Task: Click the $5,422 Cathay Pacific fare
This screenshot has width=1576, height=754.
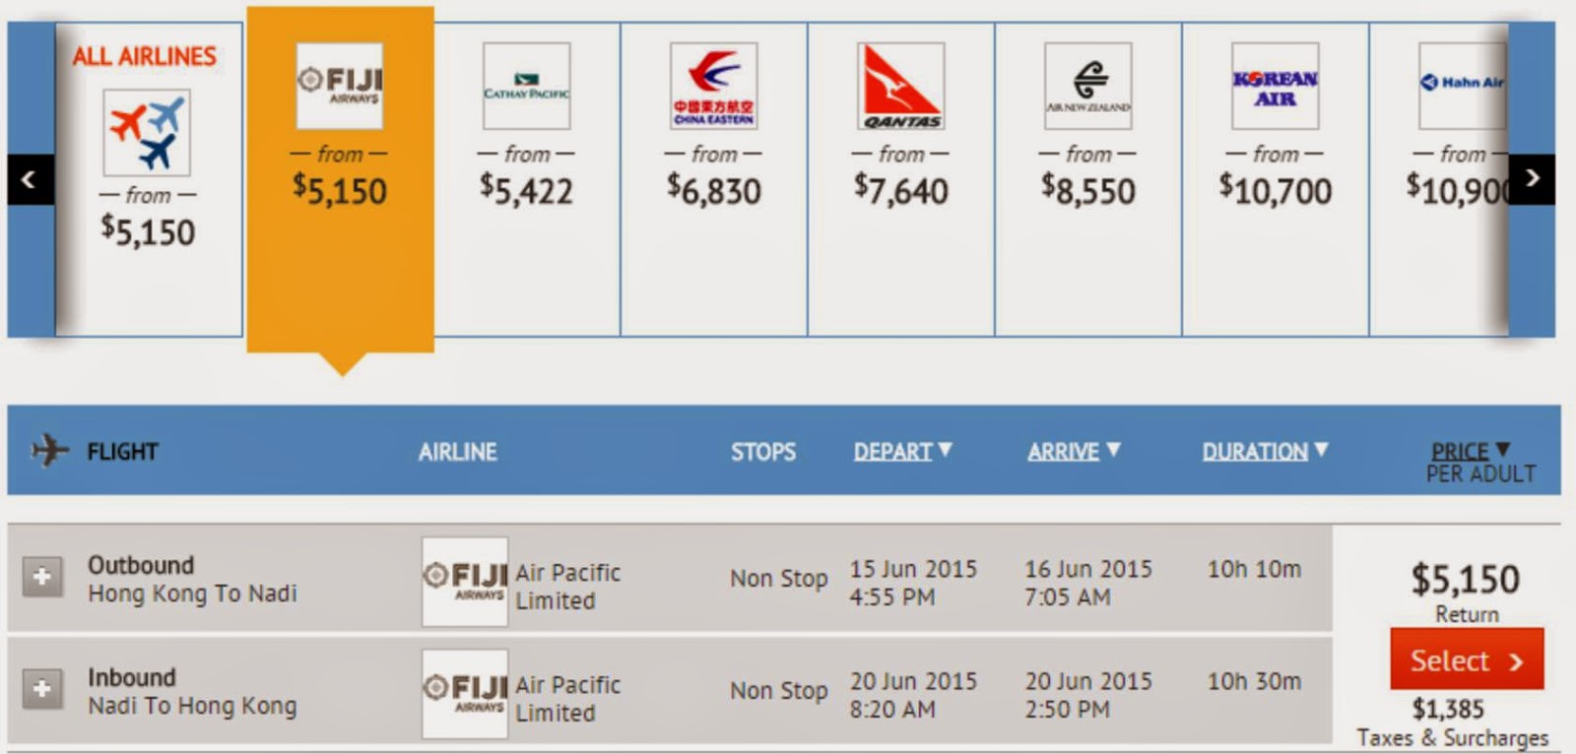Action: pyautogui.click(x=526, y=190)
